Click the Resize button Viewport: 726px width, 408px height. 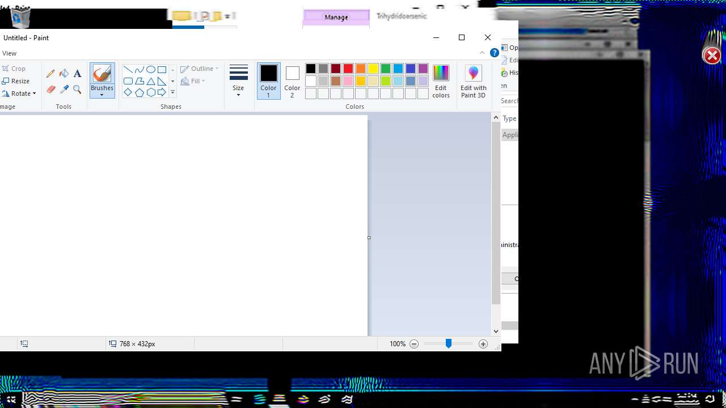(x=15, y=81)
